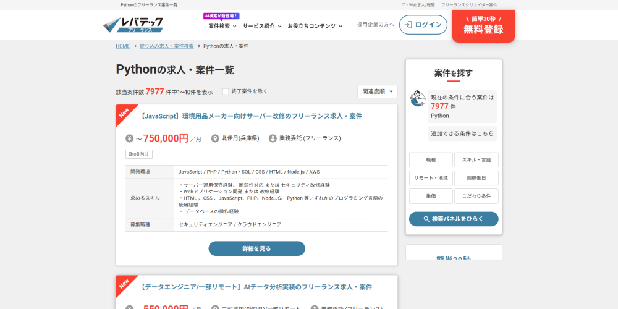
Task: Click the 7977 count in the sidebar bubble
Action: coord(439,106)
